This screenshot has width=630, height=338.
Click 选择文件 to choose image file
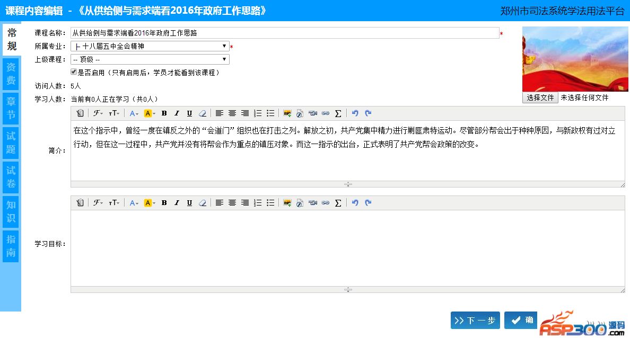(x=540, y=97)
